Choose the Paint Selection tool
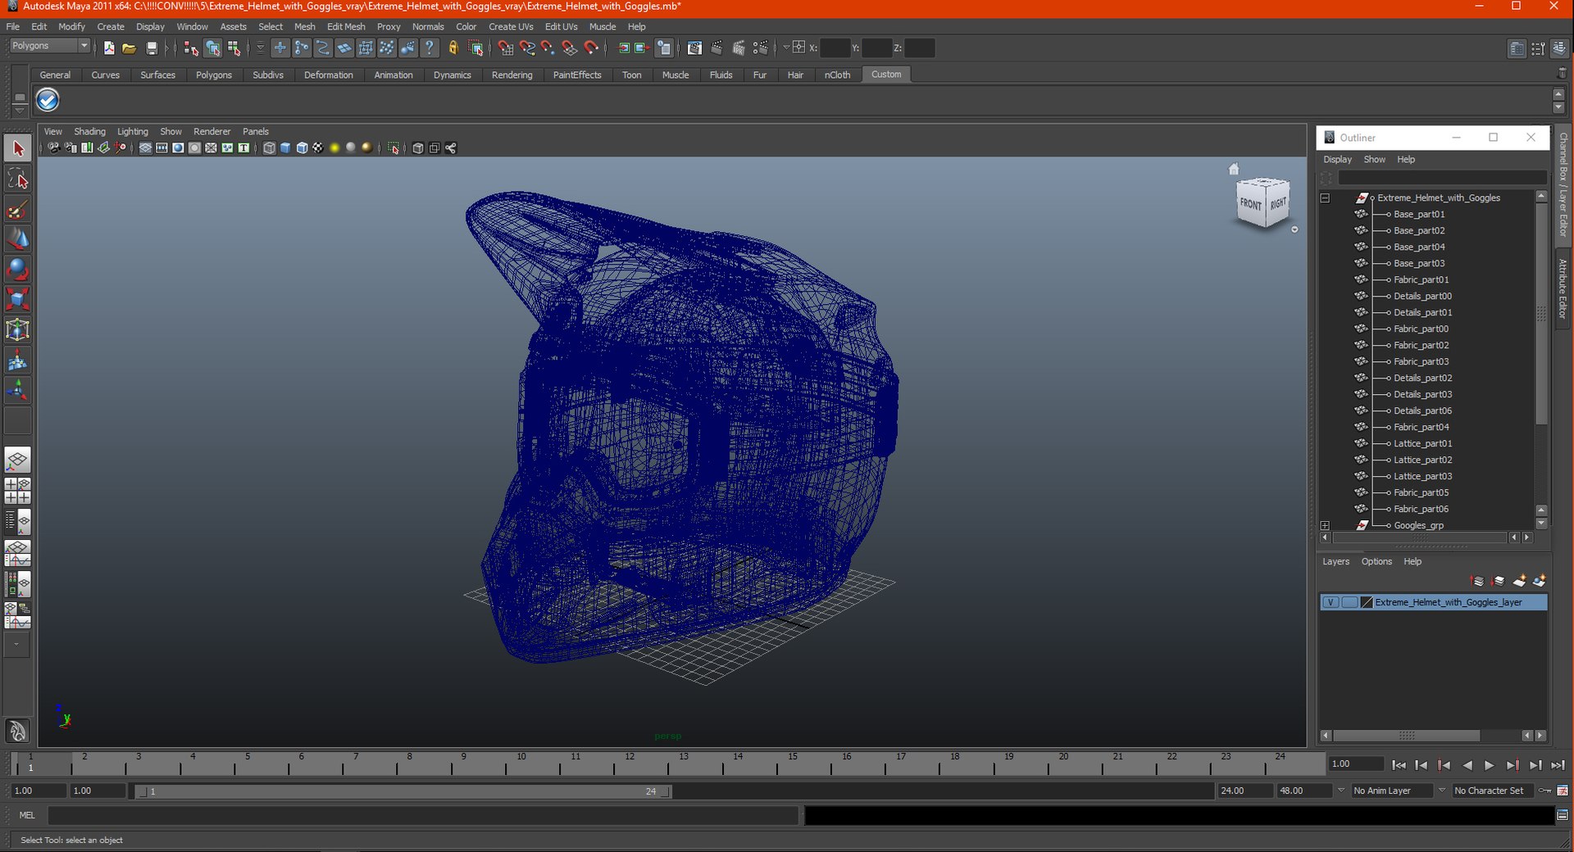 [x=18, y=209]
